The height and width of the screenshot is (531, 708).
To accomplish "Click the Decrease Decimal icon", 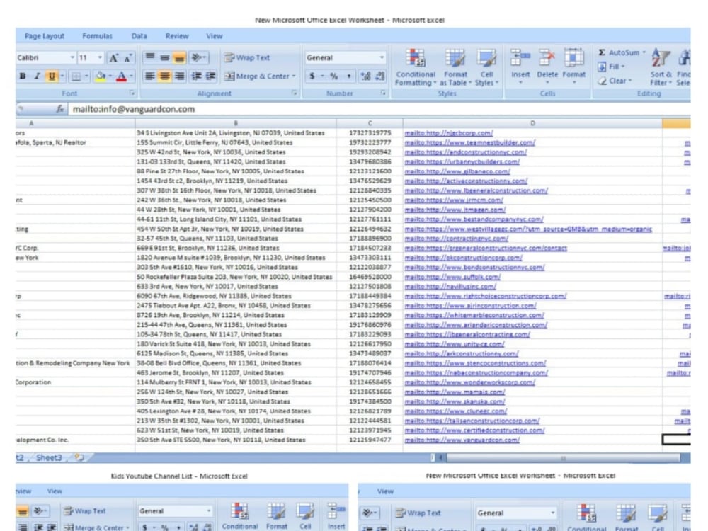I will [x=380, y=76].
